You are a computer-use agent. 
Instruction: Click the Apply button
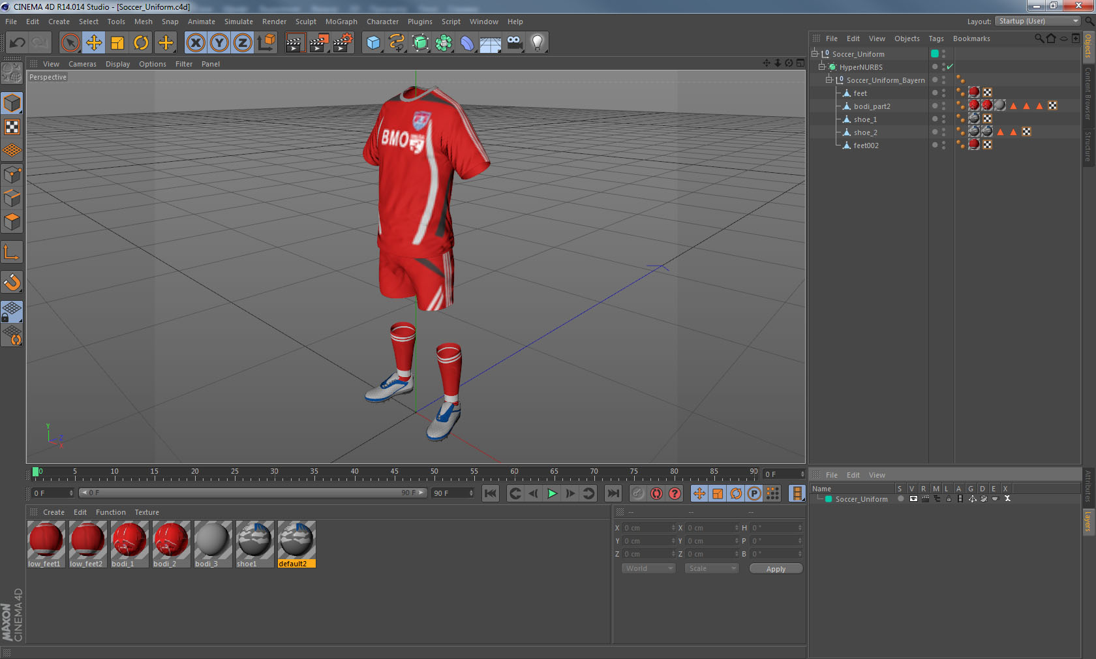coord(776,569)
